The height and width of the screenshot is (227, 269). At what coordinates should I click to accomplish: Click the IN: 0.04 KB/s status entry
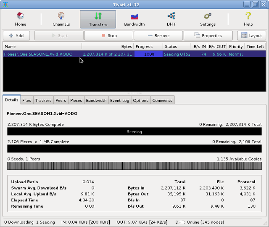pyautogui.click(x=86, y=222)
